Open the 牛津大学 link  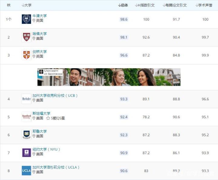click(40, 16)
